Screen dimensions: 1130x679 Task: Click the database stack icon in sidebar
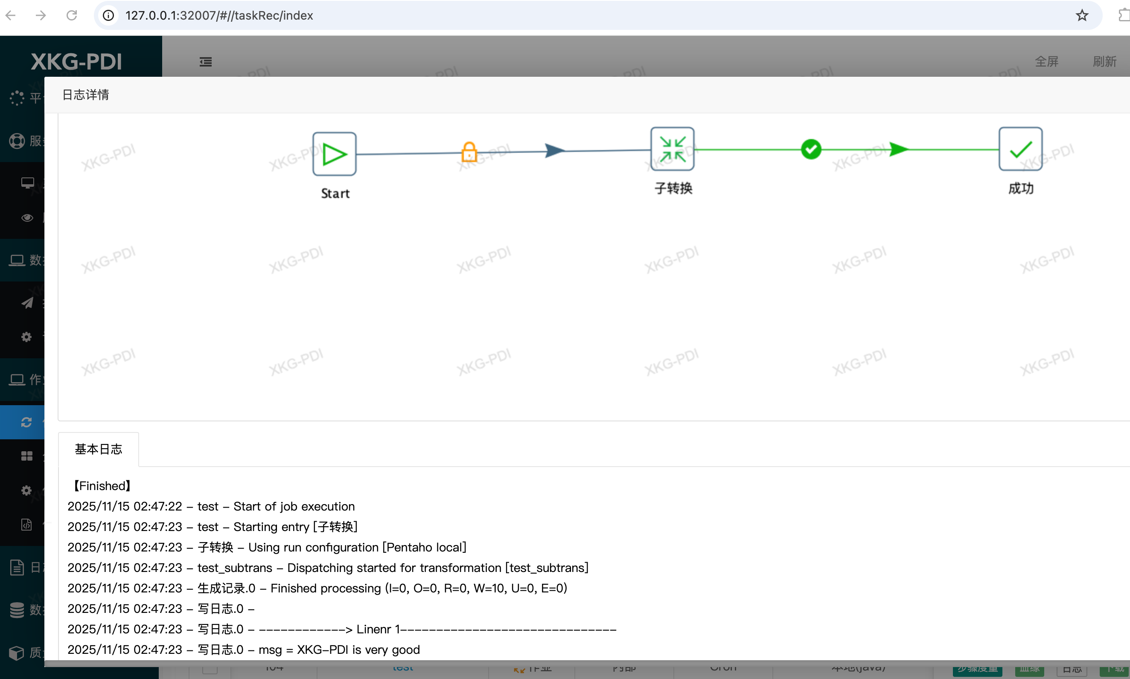click(17, 610)
